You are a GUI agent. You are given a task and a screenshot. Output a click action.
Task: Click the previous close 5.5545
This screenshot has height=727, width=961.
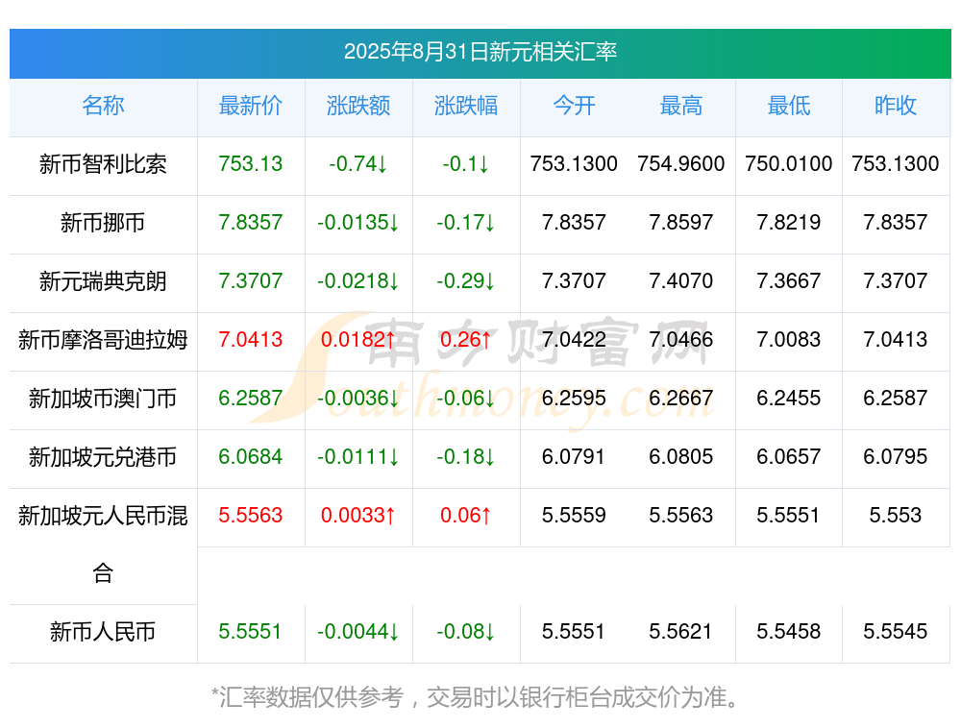tap(896, 632)
